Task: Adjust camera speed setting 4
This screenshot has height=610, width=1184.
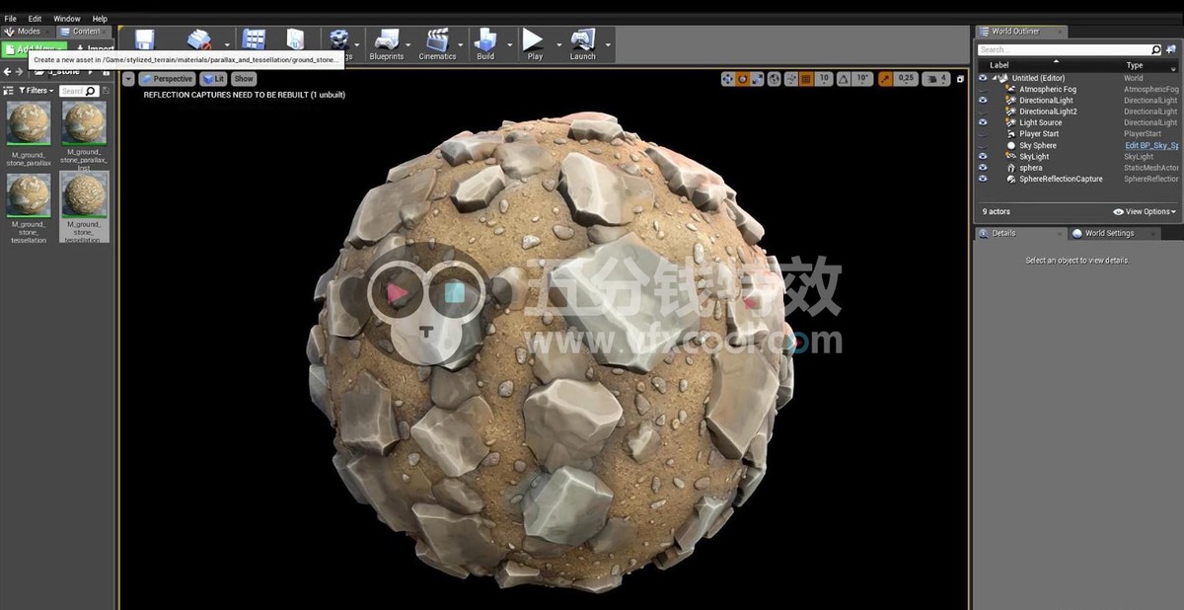Action: click(x=936, y=79)
